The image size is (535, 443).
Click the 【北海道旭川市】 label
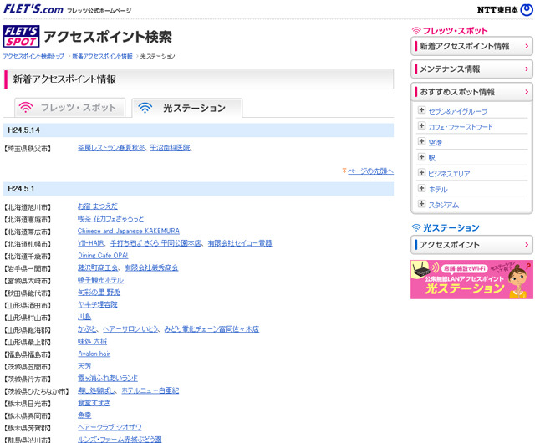click(x=28, y=207)
